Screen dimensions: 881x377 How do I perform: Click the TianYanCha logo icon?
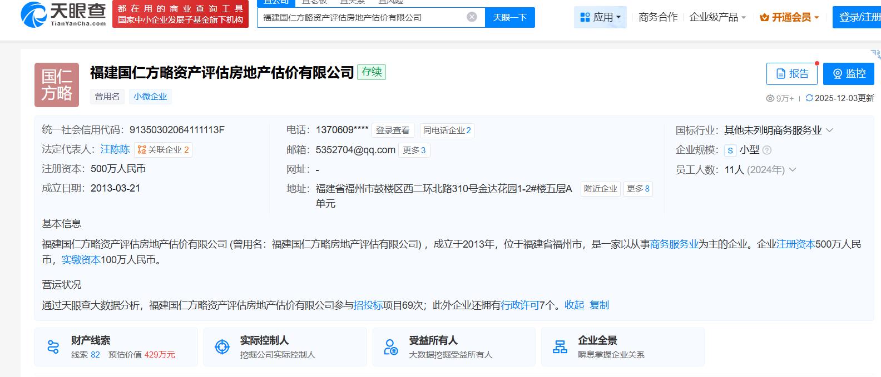[x=33, y=14]
